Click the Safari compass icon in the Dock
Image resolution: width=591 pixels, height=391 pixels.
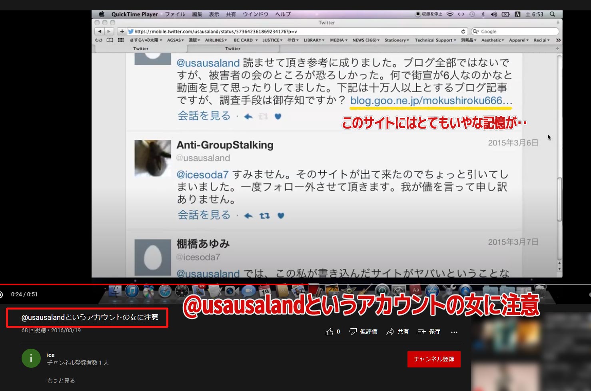tap(165, 291)
